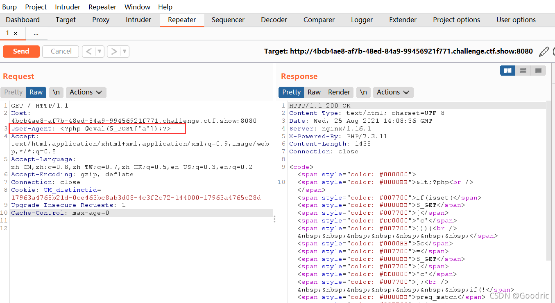Click the Target URL text

click(x=399, y=52)
